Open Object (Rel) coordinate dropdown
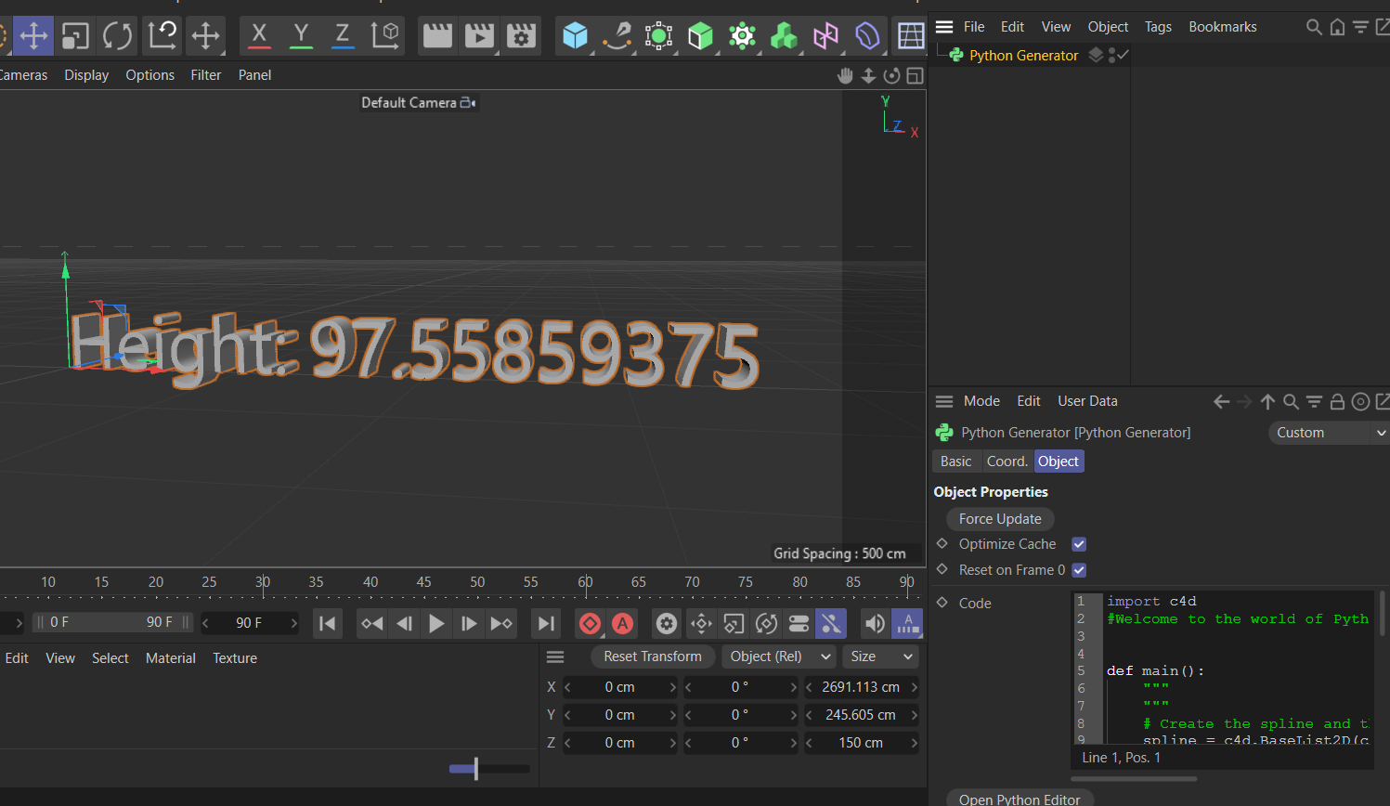 click(780, 656)
